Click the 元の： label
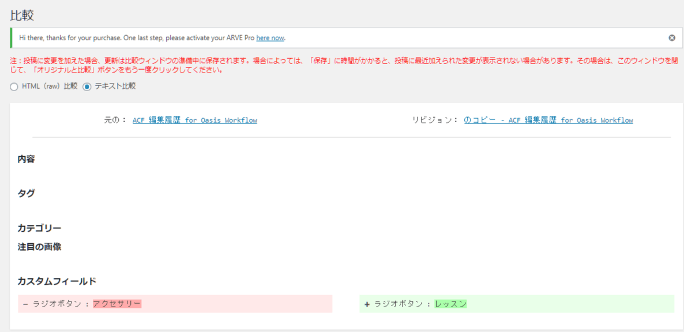Image resolution: width=684 pixels, height=332 pixels. pyautogui.click(x=115, y=120)
